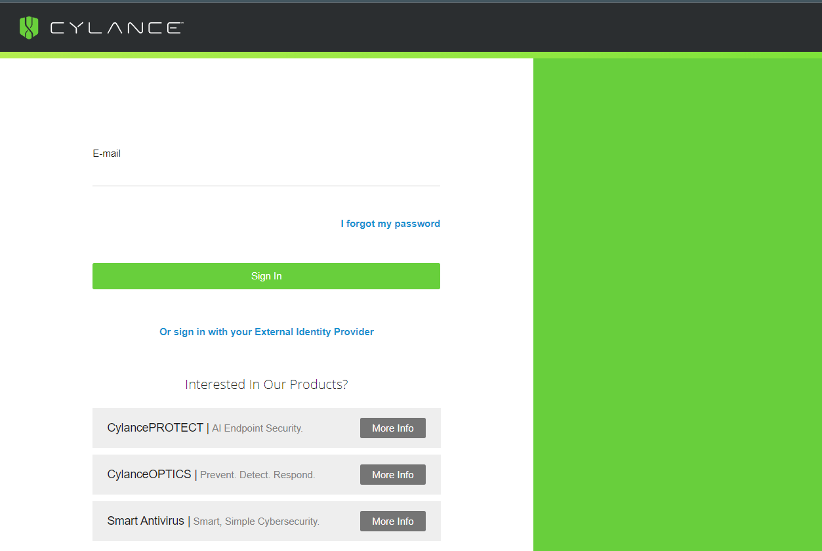822x551 pixels.
Task: Click the Interested In Our Products heading
Action: click(x=266, y=384)
